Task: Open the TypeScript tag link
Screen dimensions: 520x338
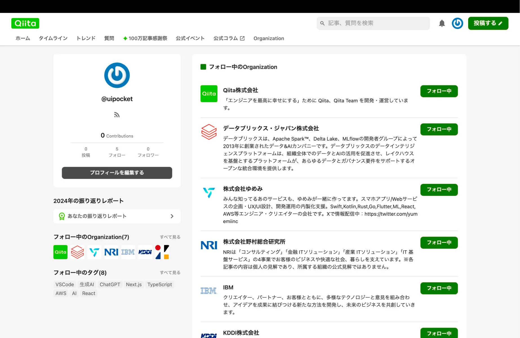Action: [159, 284]
